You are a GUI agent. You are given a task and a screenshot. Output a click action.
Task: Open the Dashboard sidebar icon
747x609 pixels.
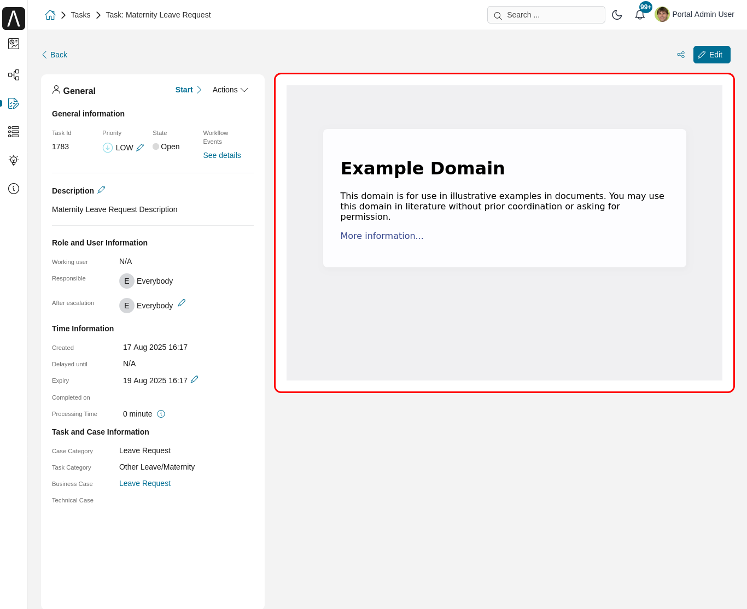click(14, 44)
